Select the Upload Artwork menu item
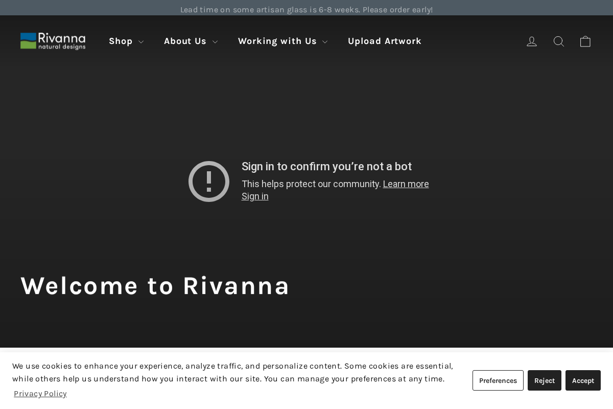This screenshot has height=409, width=613. [x=385, y=41]
